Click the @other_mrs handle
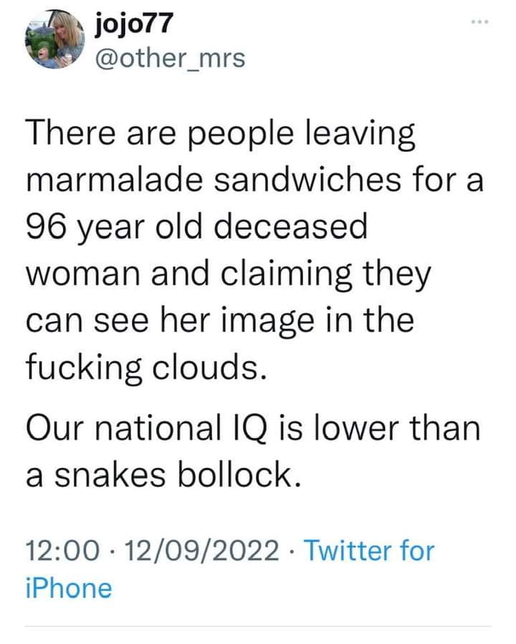This screenshot has width=516, height=644. point(170,59)
